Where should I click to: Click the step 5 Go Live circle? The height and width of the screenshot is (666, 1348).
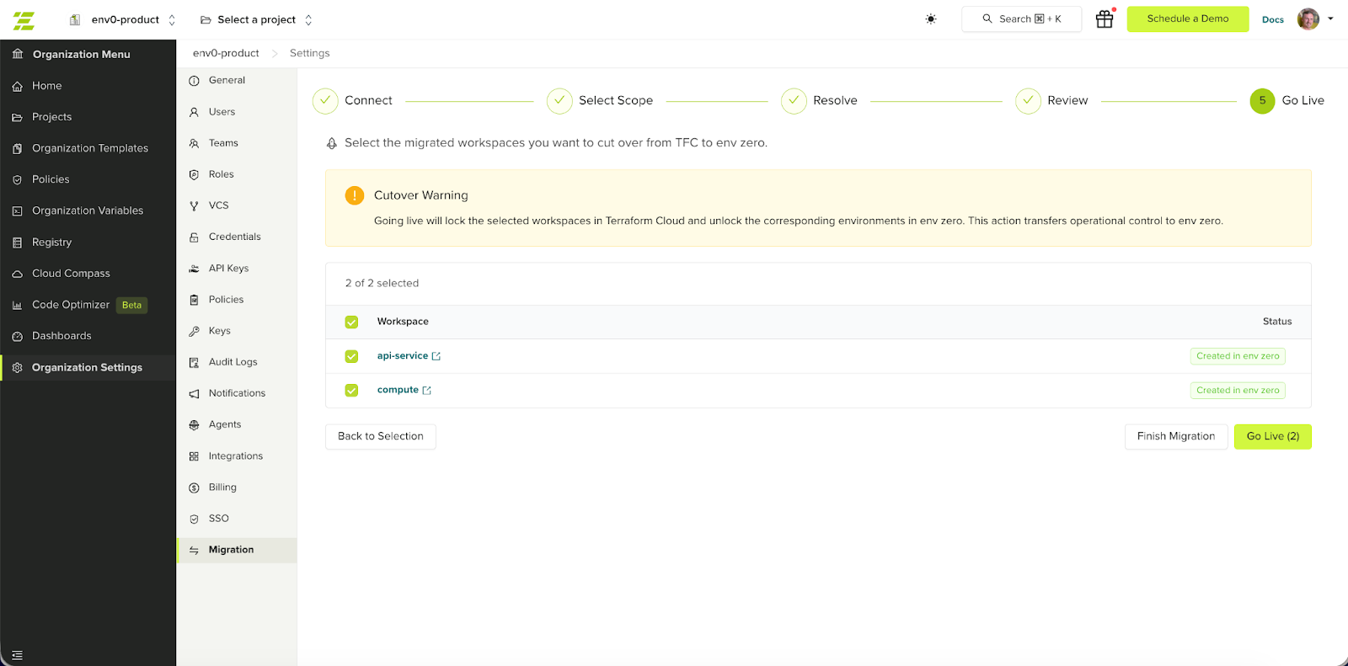click(1262, 101)
